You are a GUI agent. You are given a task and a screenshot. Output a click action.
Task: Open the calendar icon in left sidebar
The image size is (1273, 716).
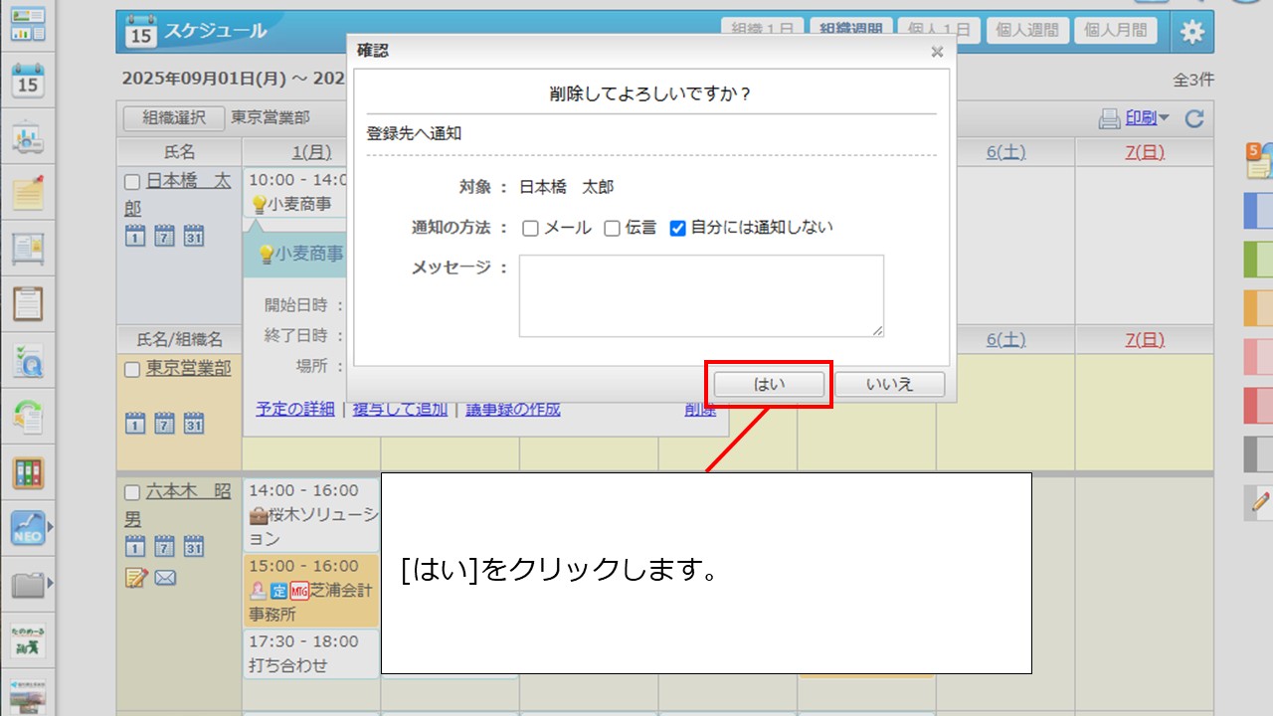pyautogui.click(x=28, y=81)
